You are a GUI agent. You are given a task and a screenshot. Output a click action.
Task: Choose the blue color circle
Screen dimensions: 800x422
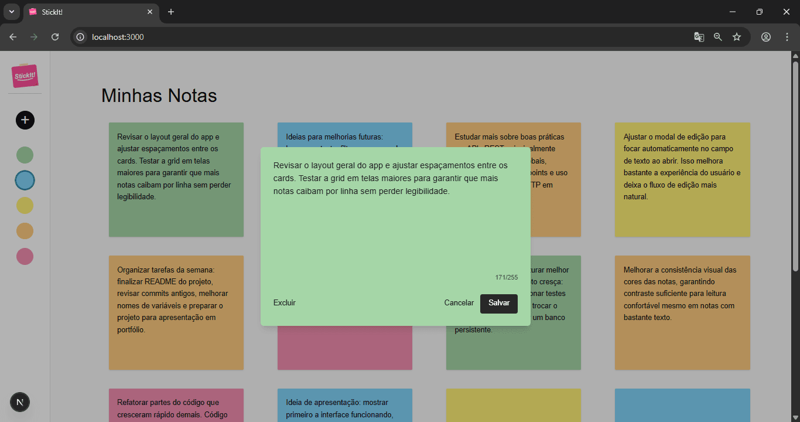[25, 180]
